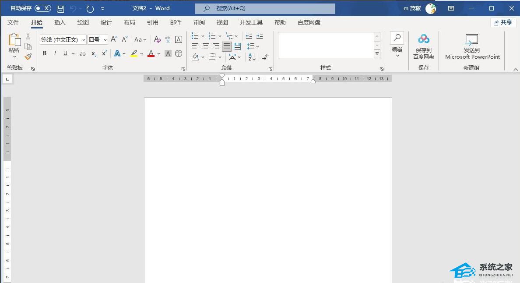Align text left
The image size is (520, 283).
[195, 46]
